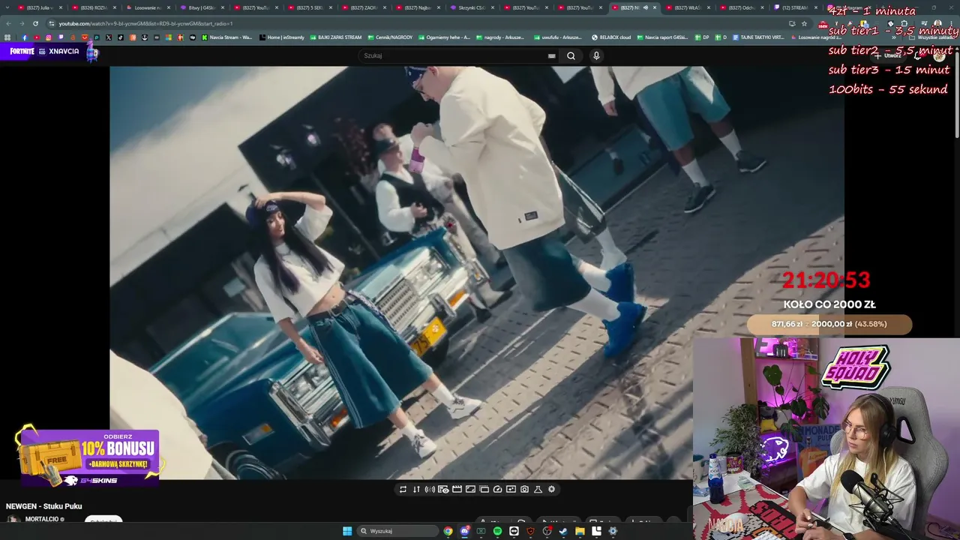The image size is (960, 540).
Task: Open the Windows Start menu
Action: (x=347, y=531)
